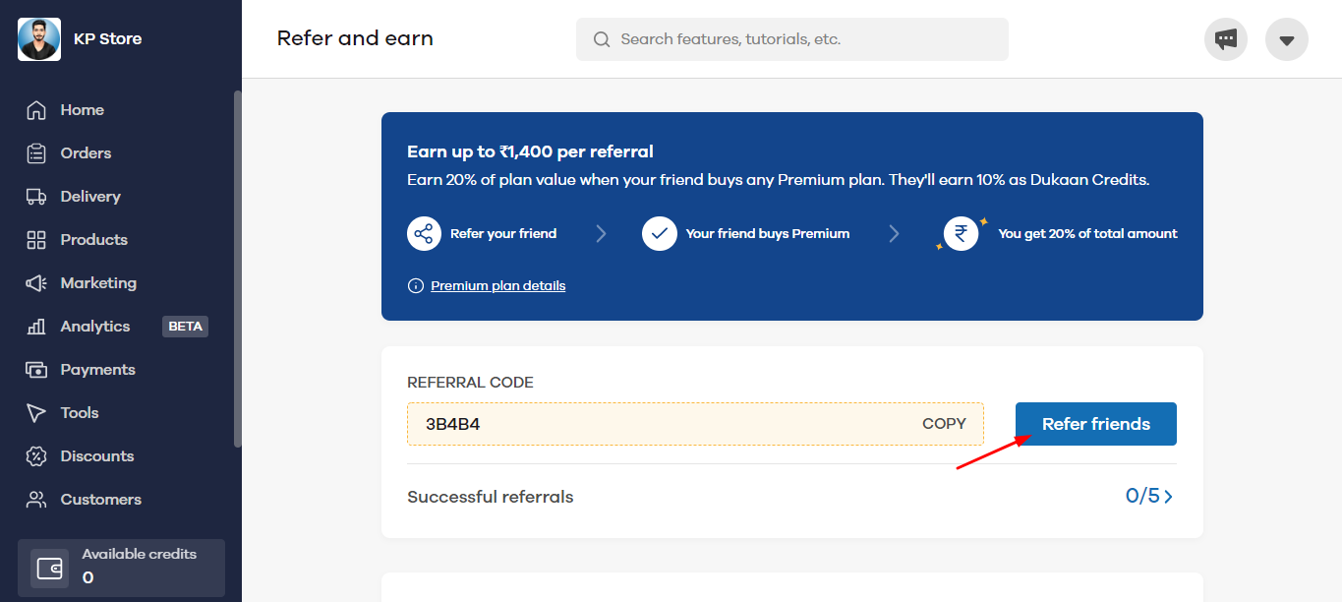This screenshot has height=602, width=1342.
Task: Click the KP Store profile avatar
Action: click(39, 39)
